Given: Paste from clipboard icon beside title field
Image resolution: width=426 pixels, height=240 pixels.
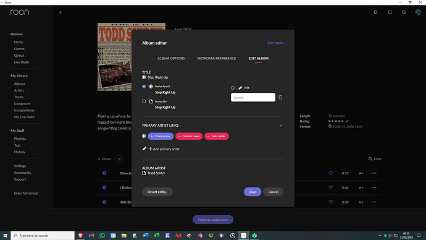Looking at the screenshot, I should [x=280, y=97].
